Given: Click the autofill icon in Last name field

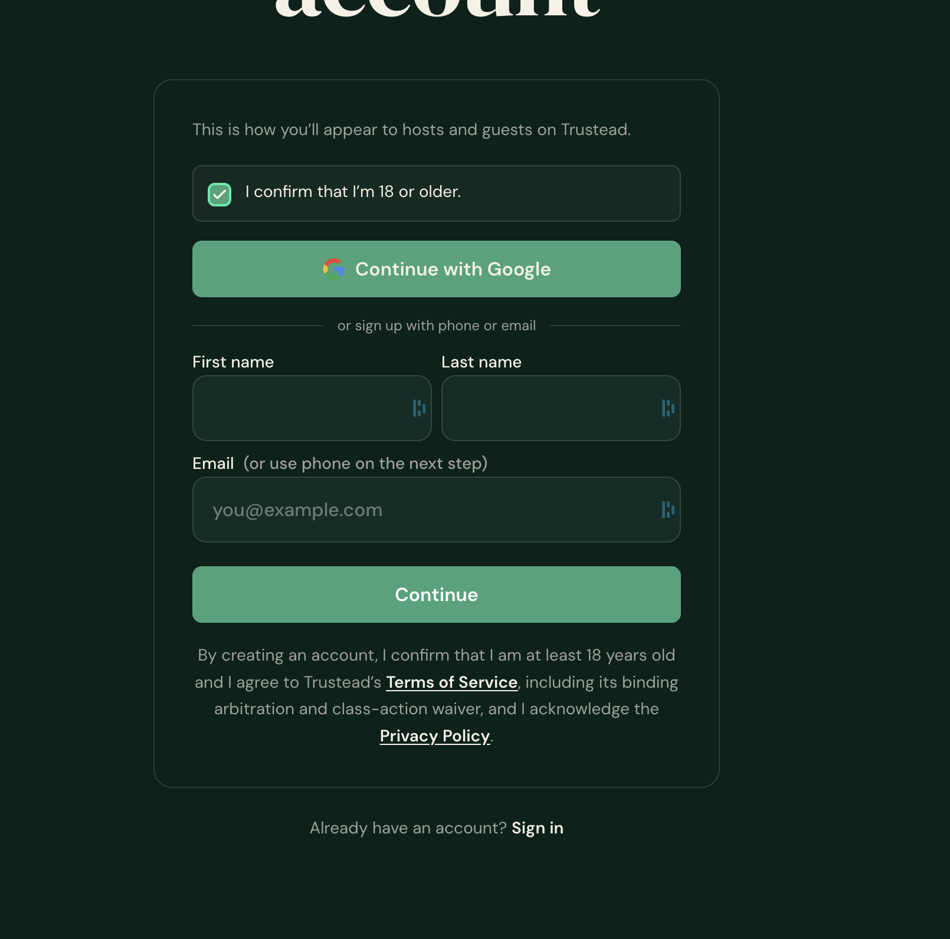Looking at the screenshot, I should [x=668, y=408].
